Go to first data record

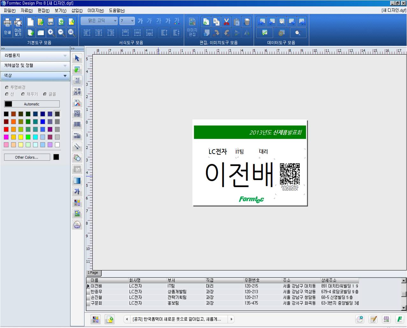click(x=261, y=22)
